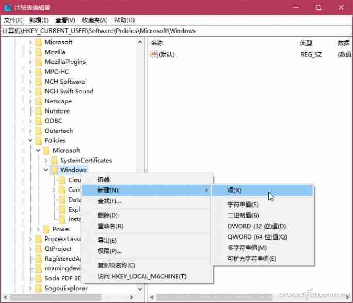The width and height of the screenshot is (353, 303).
Task: Click the folder icon beside Nutstore
Action: coord(39,111)
